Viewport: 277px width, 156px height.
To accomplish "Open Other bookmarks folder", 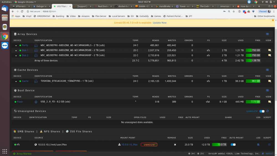I will (x=265, y=16).
